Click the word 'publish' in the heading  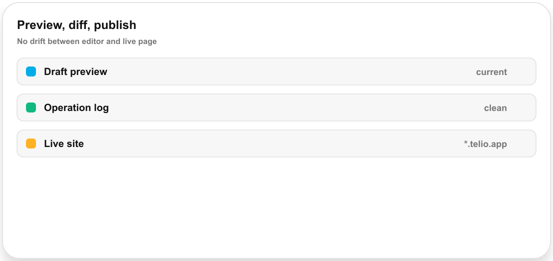[x=115, y=25]
